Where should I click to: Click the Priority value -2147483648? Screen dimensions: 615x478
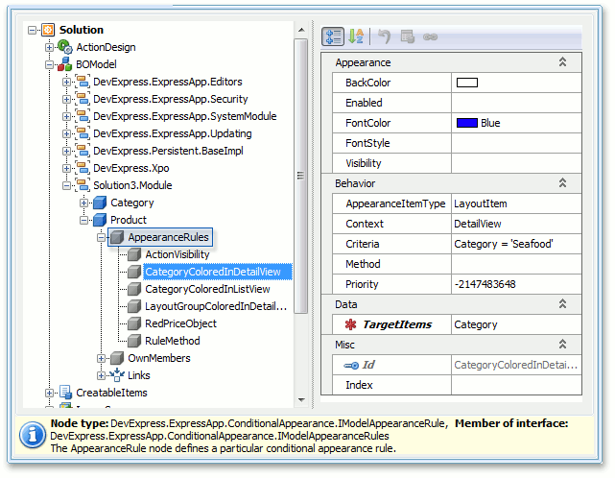click(x=516, y=284)
